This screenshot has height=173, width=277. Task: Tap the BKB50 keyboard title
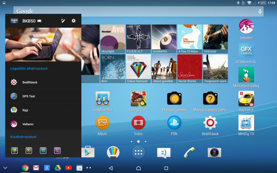pos(29,21)
